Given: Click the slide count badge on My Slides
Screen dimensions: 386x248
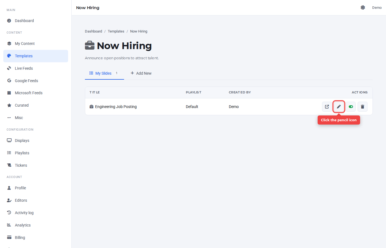Looking at the screenshot, I should coord(117,73).
